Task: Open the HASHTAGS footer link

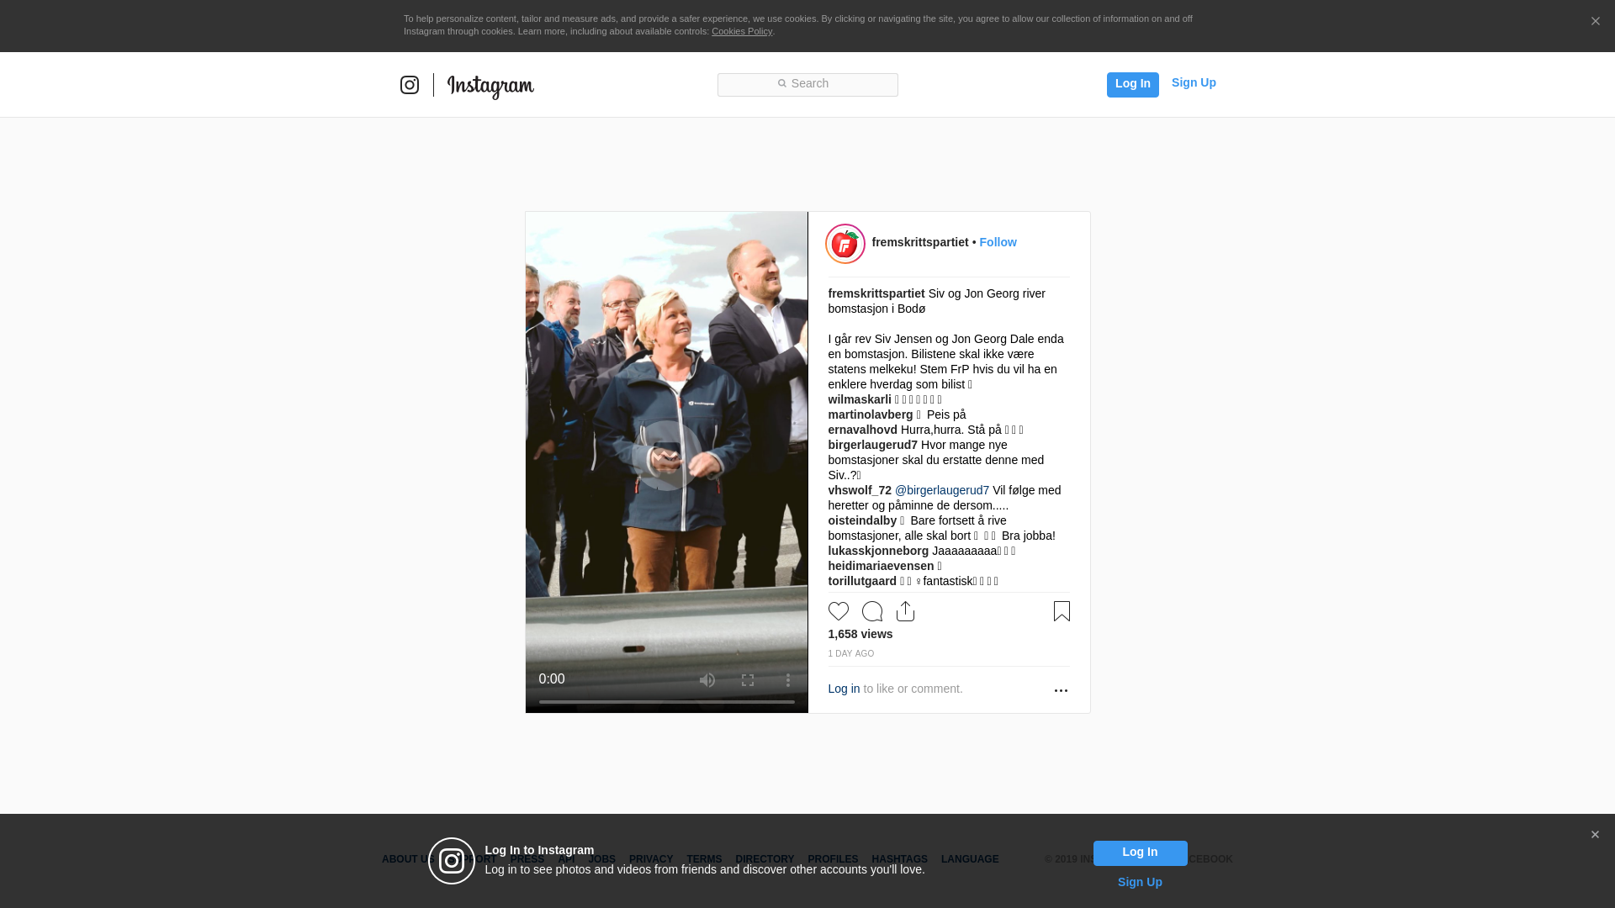Action: pyautogui.click(x=899, y=859)
